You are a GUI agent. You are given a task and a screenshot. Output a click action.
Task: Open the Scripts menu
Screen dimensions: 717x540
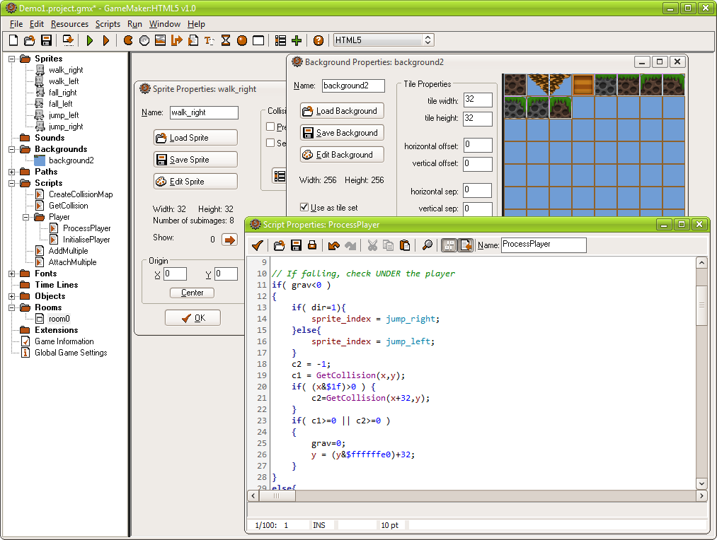click(x=108, y=23)
